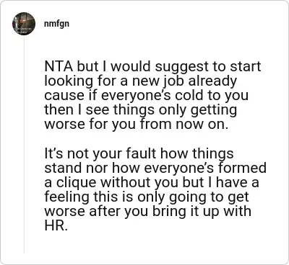The image size is (289, 265).
Task: Click the line 'looking for a new job already'
Action: (141, 81)
